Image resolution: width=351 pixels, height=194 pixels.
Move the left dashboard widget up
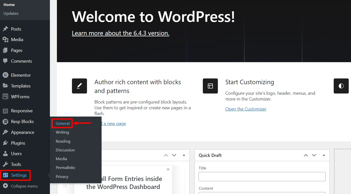pyautogui.click(x=166, y=155)
